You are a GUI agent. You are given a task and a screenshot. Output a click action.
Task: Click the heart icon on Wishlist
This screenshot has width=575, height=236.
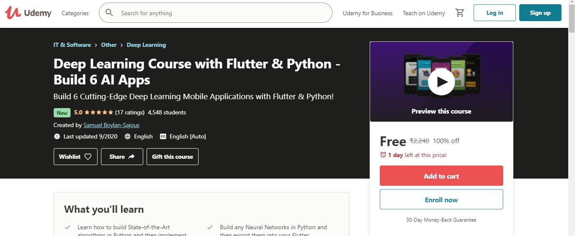click(x=88, y=157)
